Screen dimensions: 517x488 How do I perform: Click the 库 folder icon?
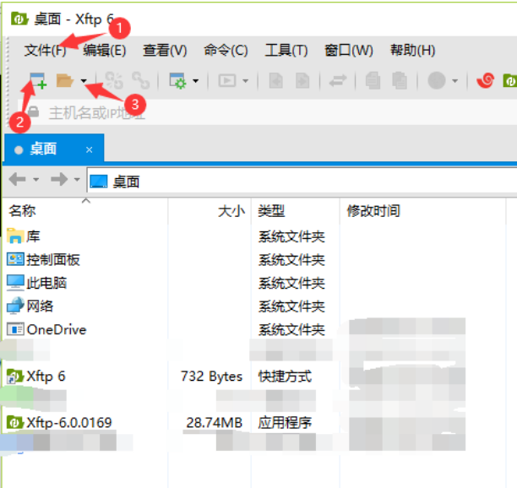15,236
